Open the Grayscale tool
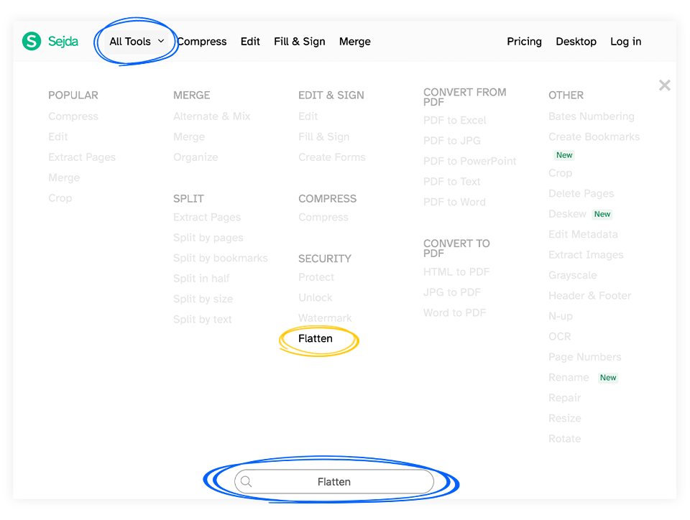 (572, 275)
